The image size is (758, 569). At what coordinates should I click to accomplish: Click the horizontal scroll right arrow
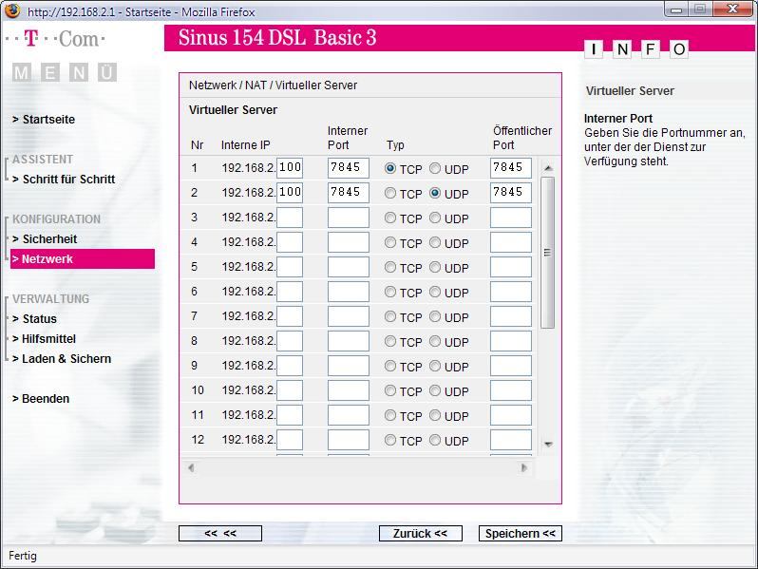tap(524, 467)
